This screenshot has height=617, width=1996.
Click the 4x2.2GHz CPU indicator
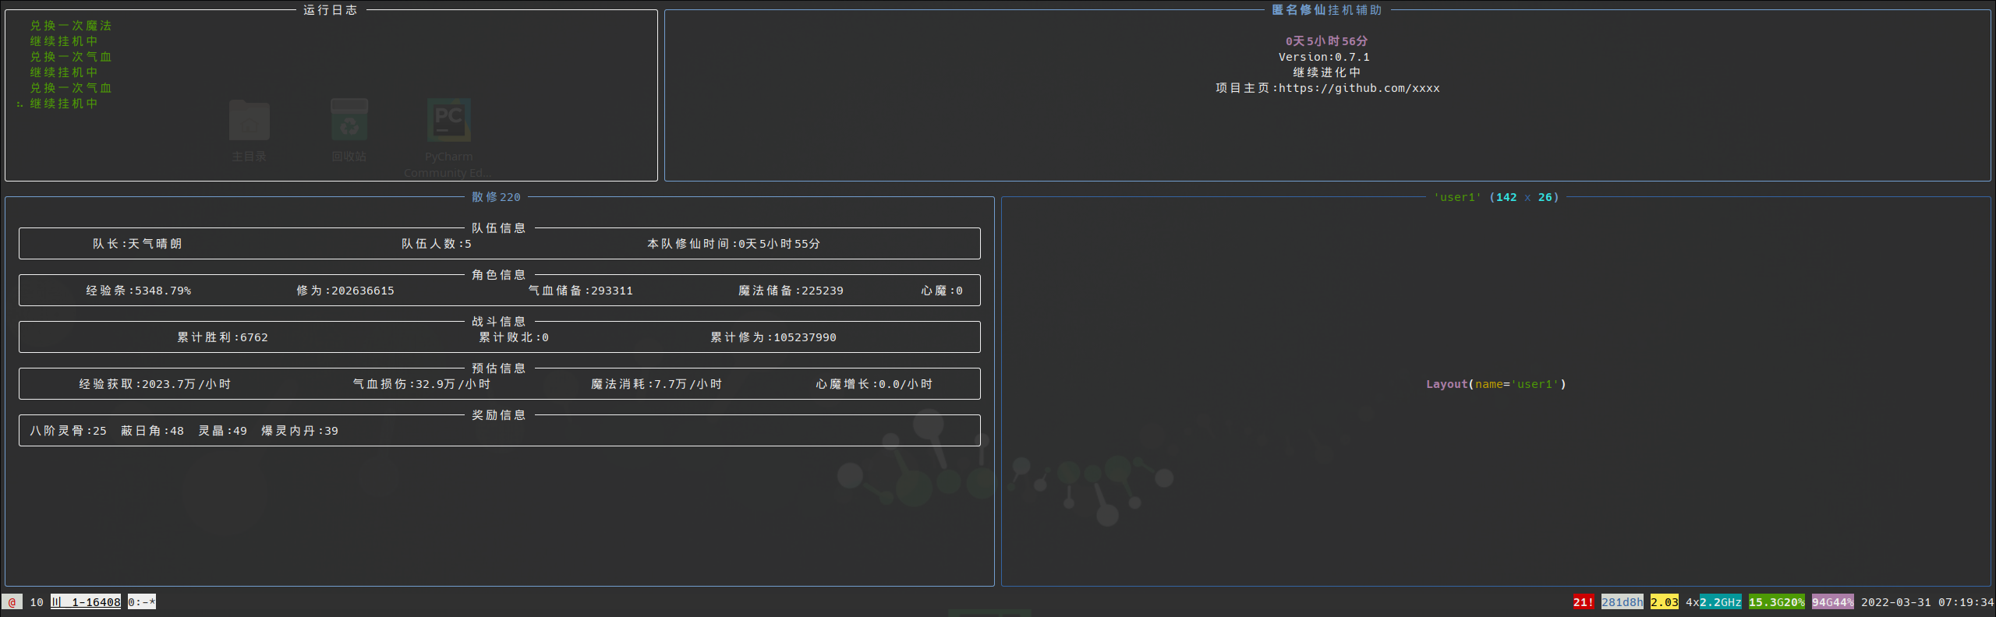(x=1714, y=602)
